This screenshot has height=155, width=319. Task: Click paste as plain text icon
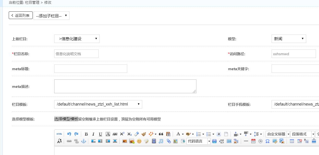pyautogui.click(x=168, y=134)
